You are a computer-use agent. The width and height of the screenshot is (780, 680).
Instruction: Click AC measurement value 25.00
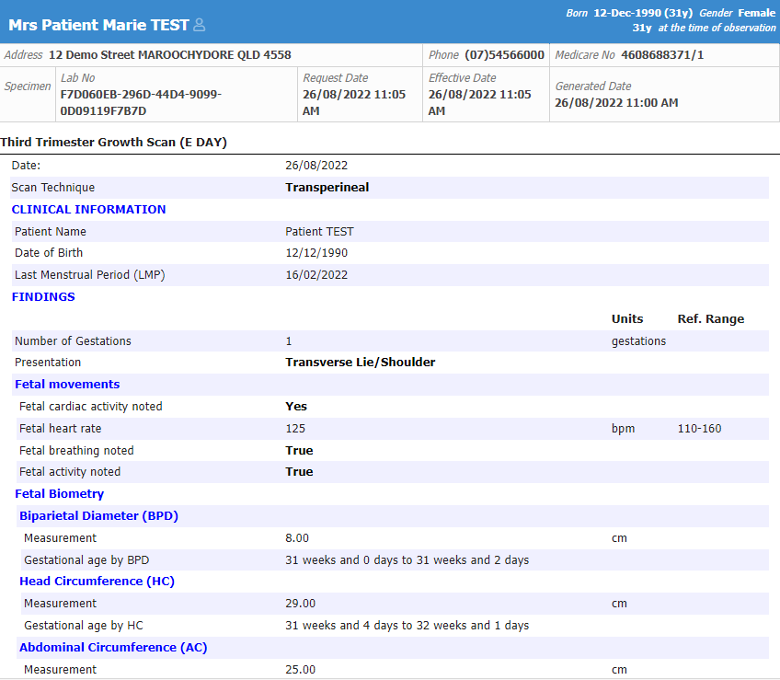(x=300, y=670)
